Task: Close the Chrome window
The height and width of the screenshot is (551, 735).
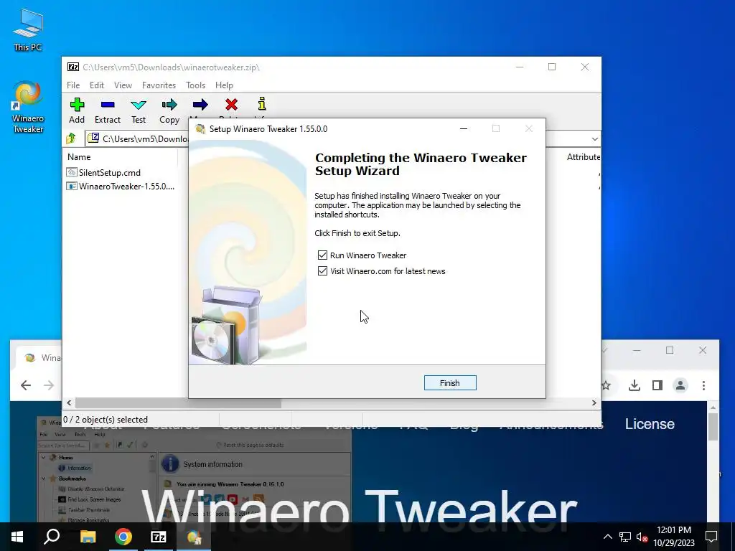Action: (703, 350)
